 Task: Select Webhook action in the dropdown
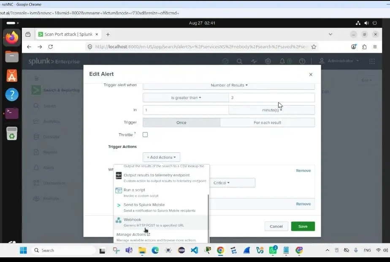[161, 222]
